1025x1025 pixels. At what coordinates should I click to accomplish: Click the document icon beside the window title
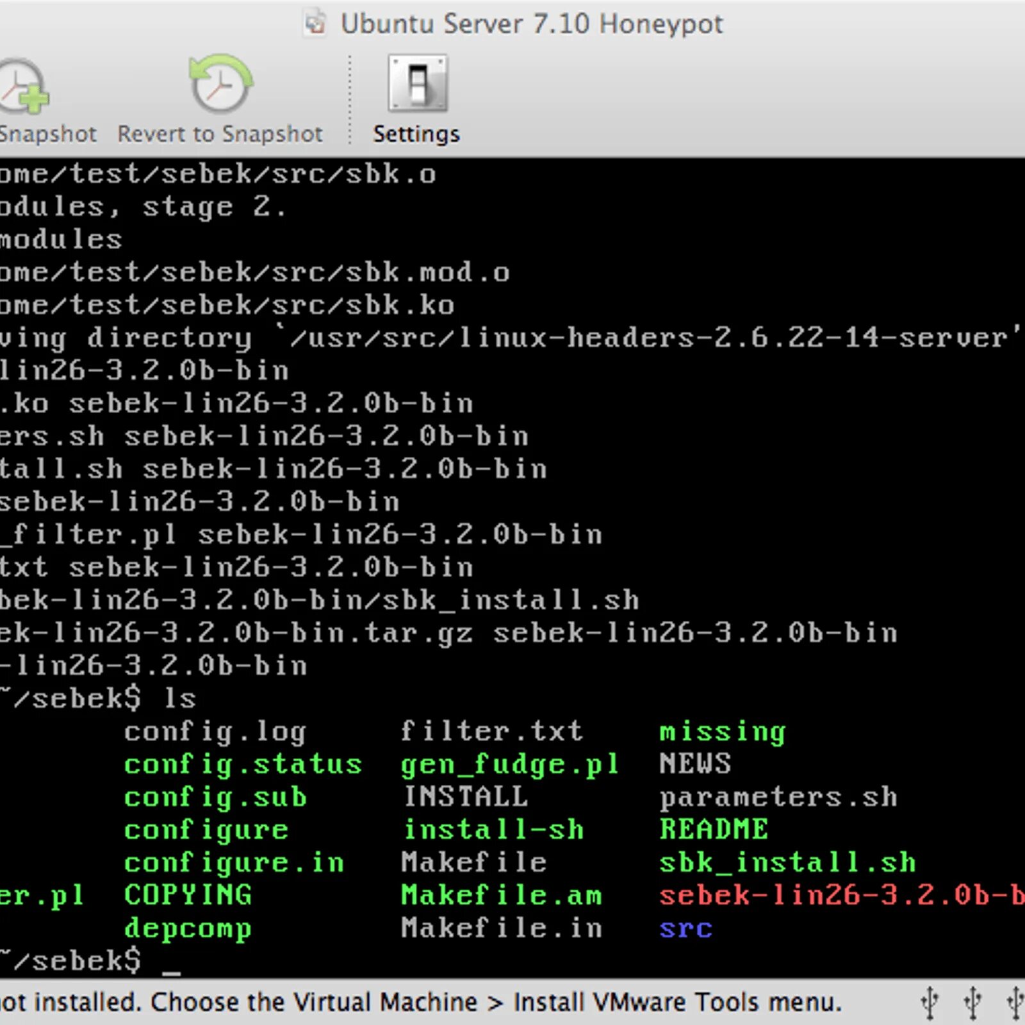(315, 24)
